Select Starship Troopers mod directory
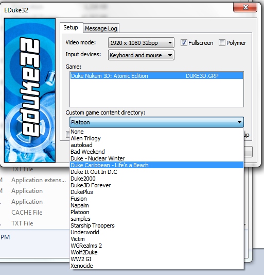The height and width of the screenshot is (275, 264). [156, 225]
